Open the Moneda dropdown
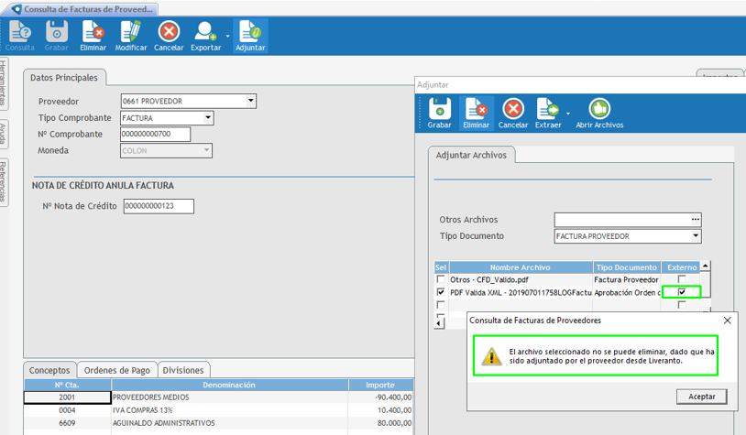 click(206, 150)
